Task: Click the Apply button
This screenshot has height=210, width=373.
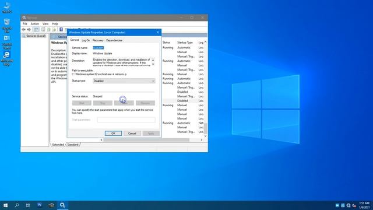Action: click(151, 134)
